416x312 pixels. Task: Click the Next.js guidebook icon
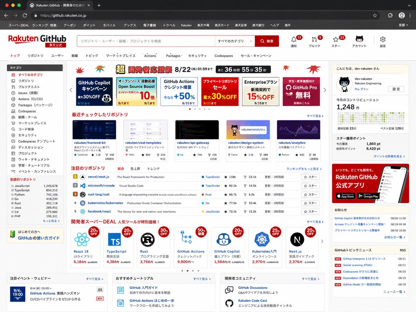pyautogui.click(x=297, y=239)
